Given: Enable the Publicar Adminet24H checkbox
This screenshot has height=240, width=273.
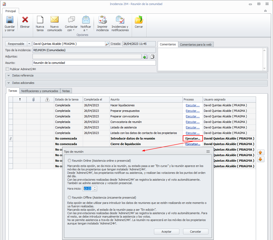Looking at the screenshot, I should coord(7,69).
